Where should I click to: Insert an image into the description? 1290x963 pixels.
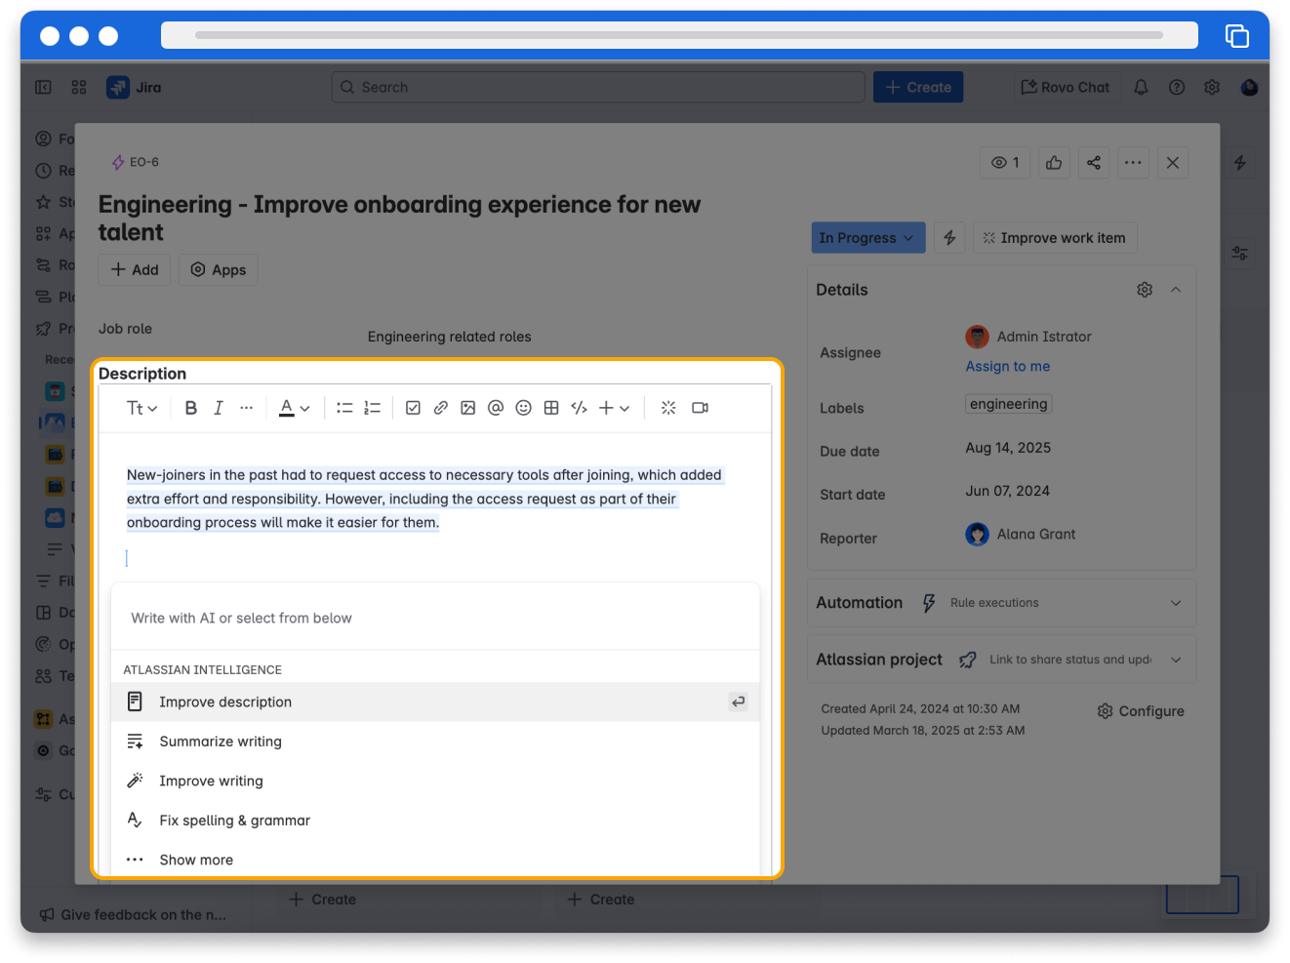click(468, 408)
